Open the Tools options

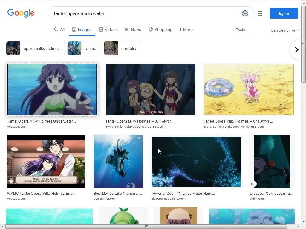click(x=240, y=30)
